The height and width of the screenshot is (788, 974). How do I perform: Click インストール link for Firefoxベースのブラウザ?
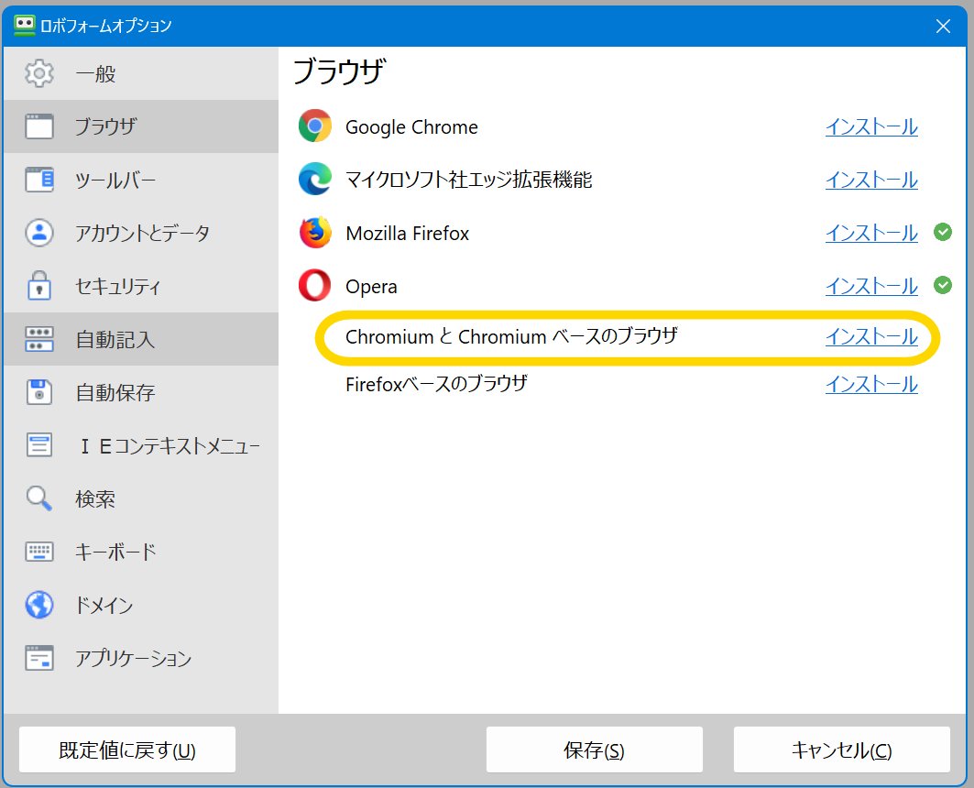click(x=871, y=384)
